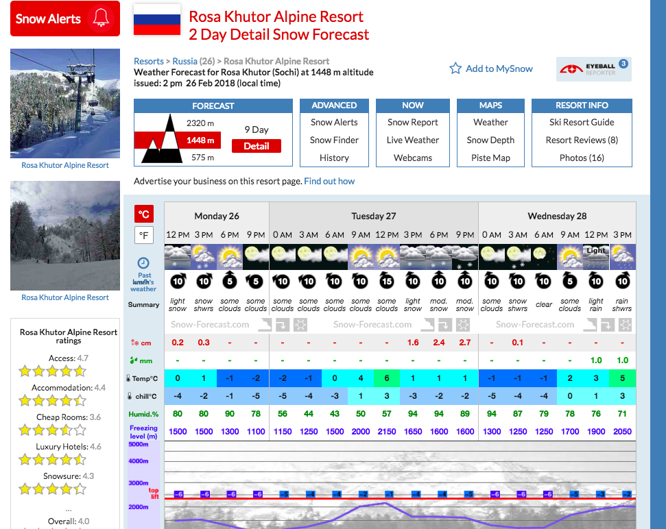Open the Snow Alerts red button
This screenshot has height=529, width=666.
click(x=65, y=19)
